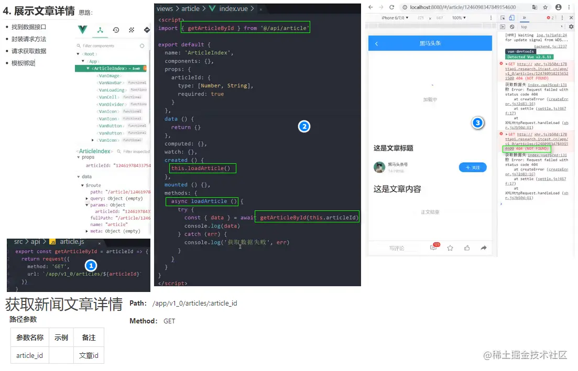Click the star favorite icon in article footer

click(x=450, y=248)
